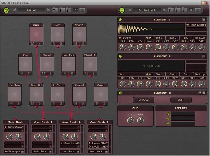Adjust Element 1 VOL knob
Viewport: 210px width, 156px height.
140,47
